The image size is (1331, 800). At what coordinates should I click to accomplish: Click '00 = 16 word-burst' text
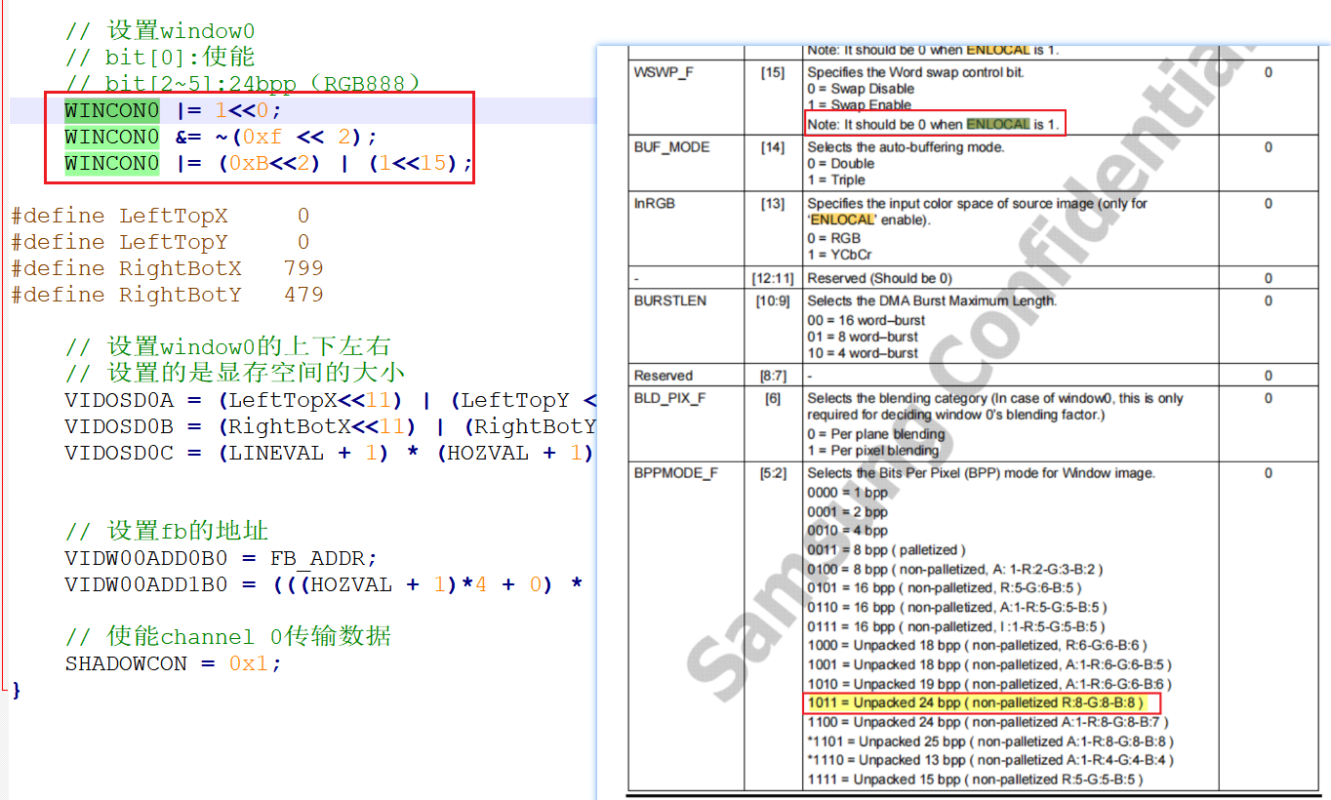pos(866,320)
